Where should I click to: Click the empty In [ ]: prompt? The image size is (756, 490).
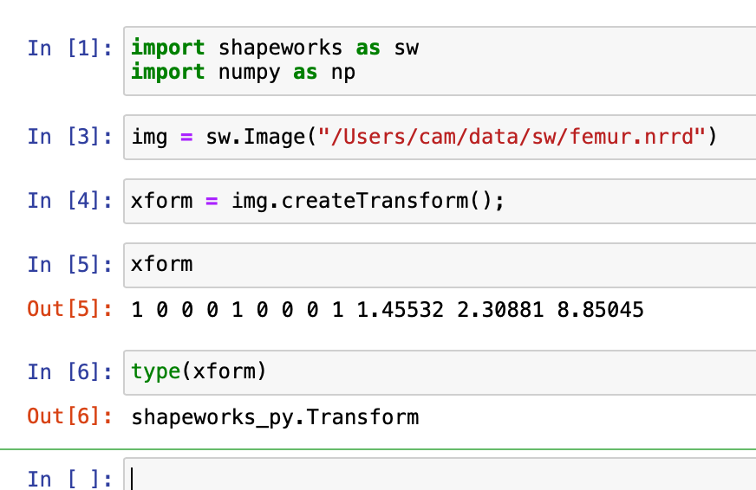coord(70,480)
